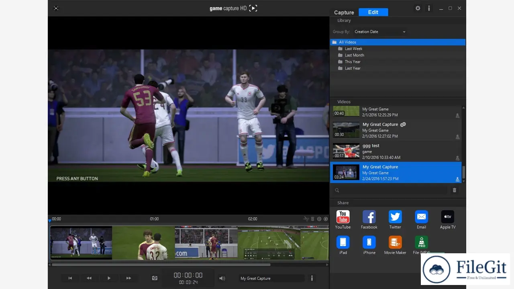The width and height of the screenshot is (514, 289).
Task: Click the 02:00 mark on timeline ruler
Action: point(253,219)
